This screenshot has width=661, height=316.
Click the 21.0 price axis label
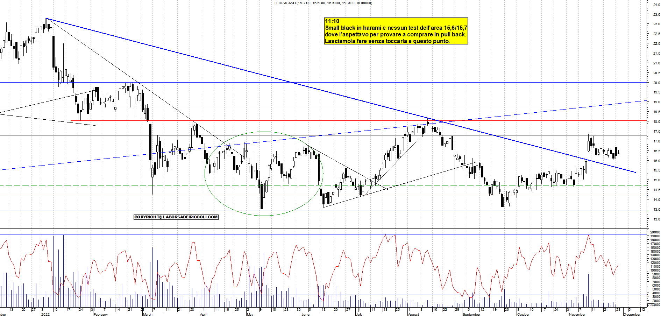point(656,63)
